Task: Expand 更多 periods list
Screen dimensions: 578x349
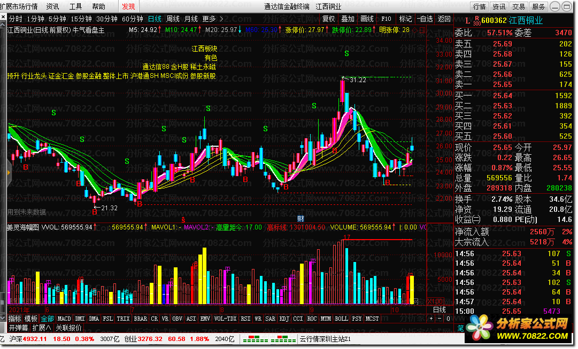Action: click(212, 19)
